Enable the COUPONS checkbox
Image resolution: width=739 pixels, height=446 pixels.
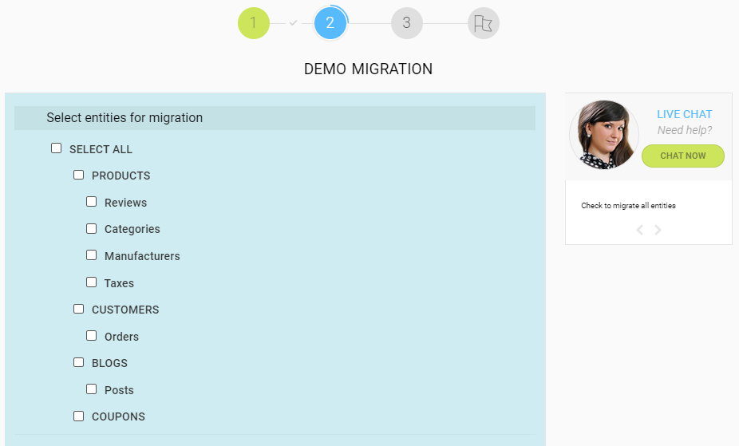(79, 416)
